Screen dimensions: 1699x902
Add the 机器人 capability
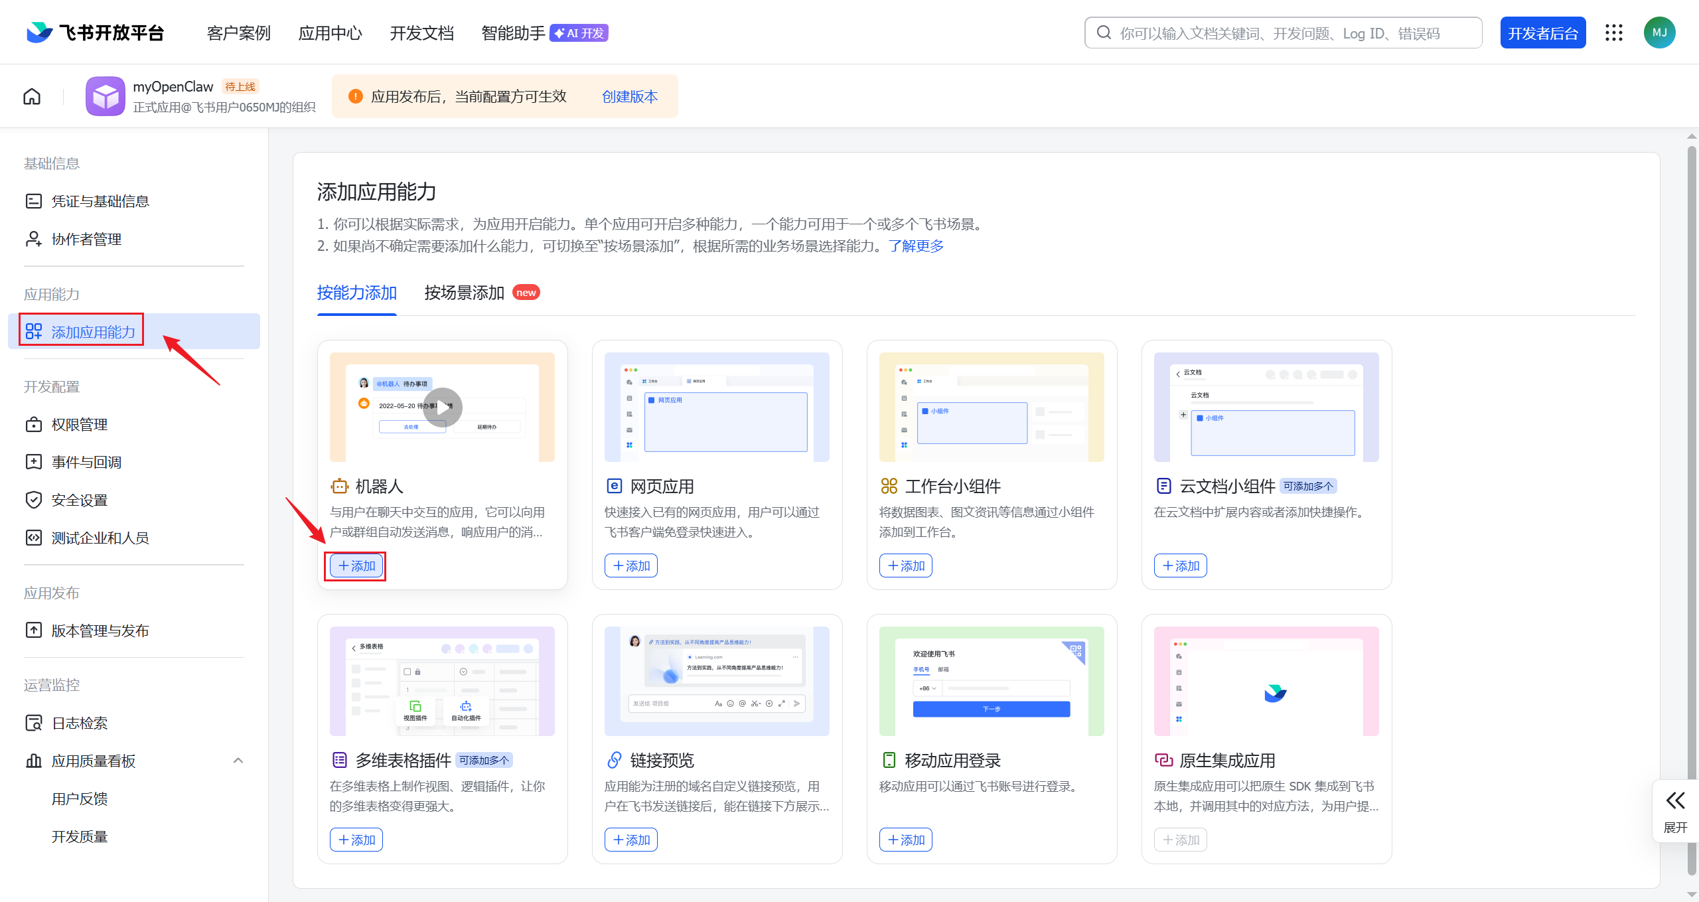coord(356,565)
